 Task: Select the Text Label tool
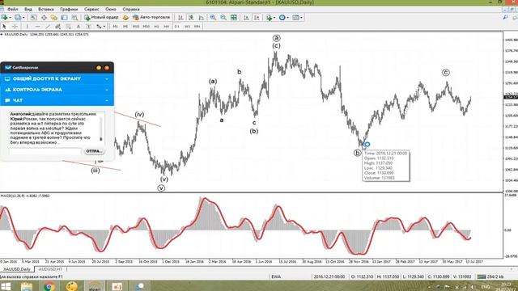88,27
